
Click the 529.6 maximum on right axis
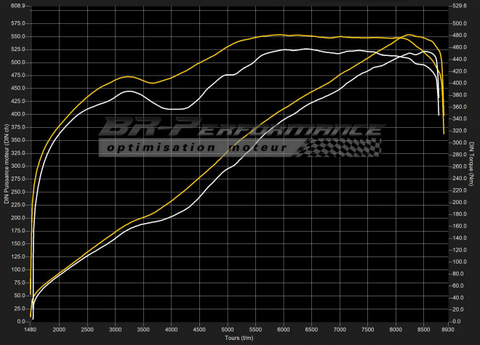click(x=457, y=6)
